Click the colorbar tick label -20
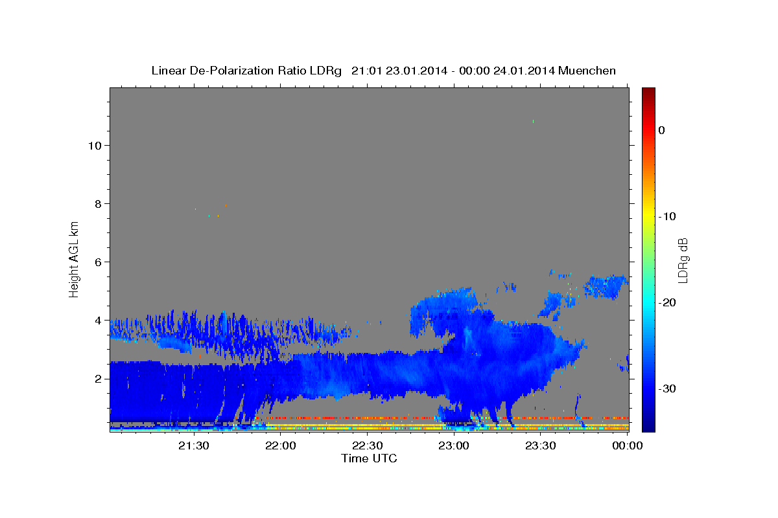778x518 pixels. pyautogui.click(x=668, y=302)
